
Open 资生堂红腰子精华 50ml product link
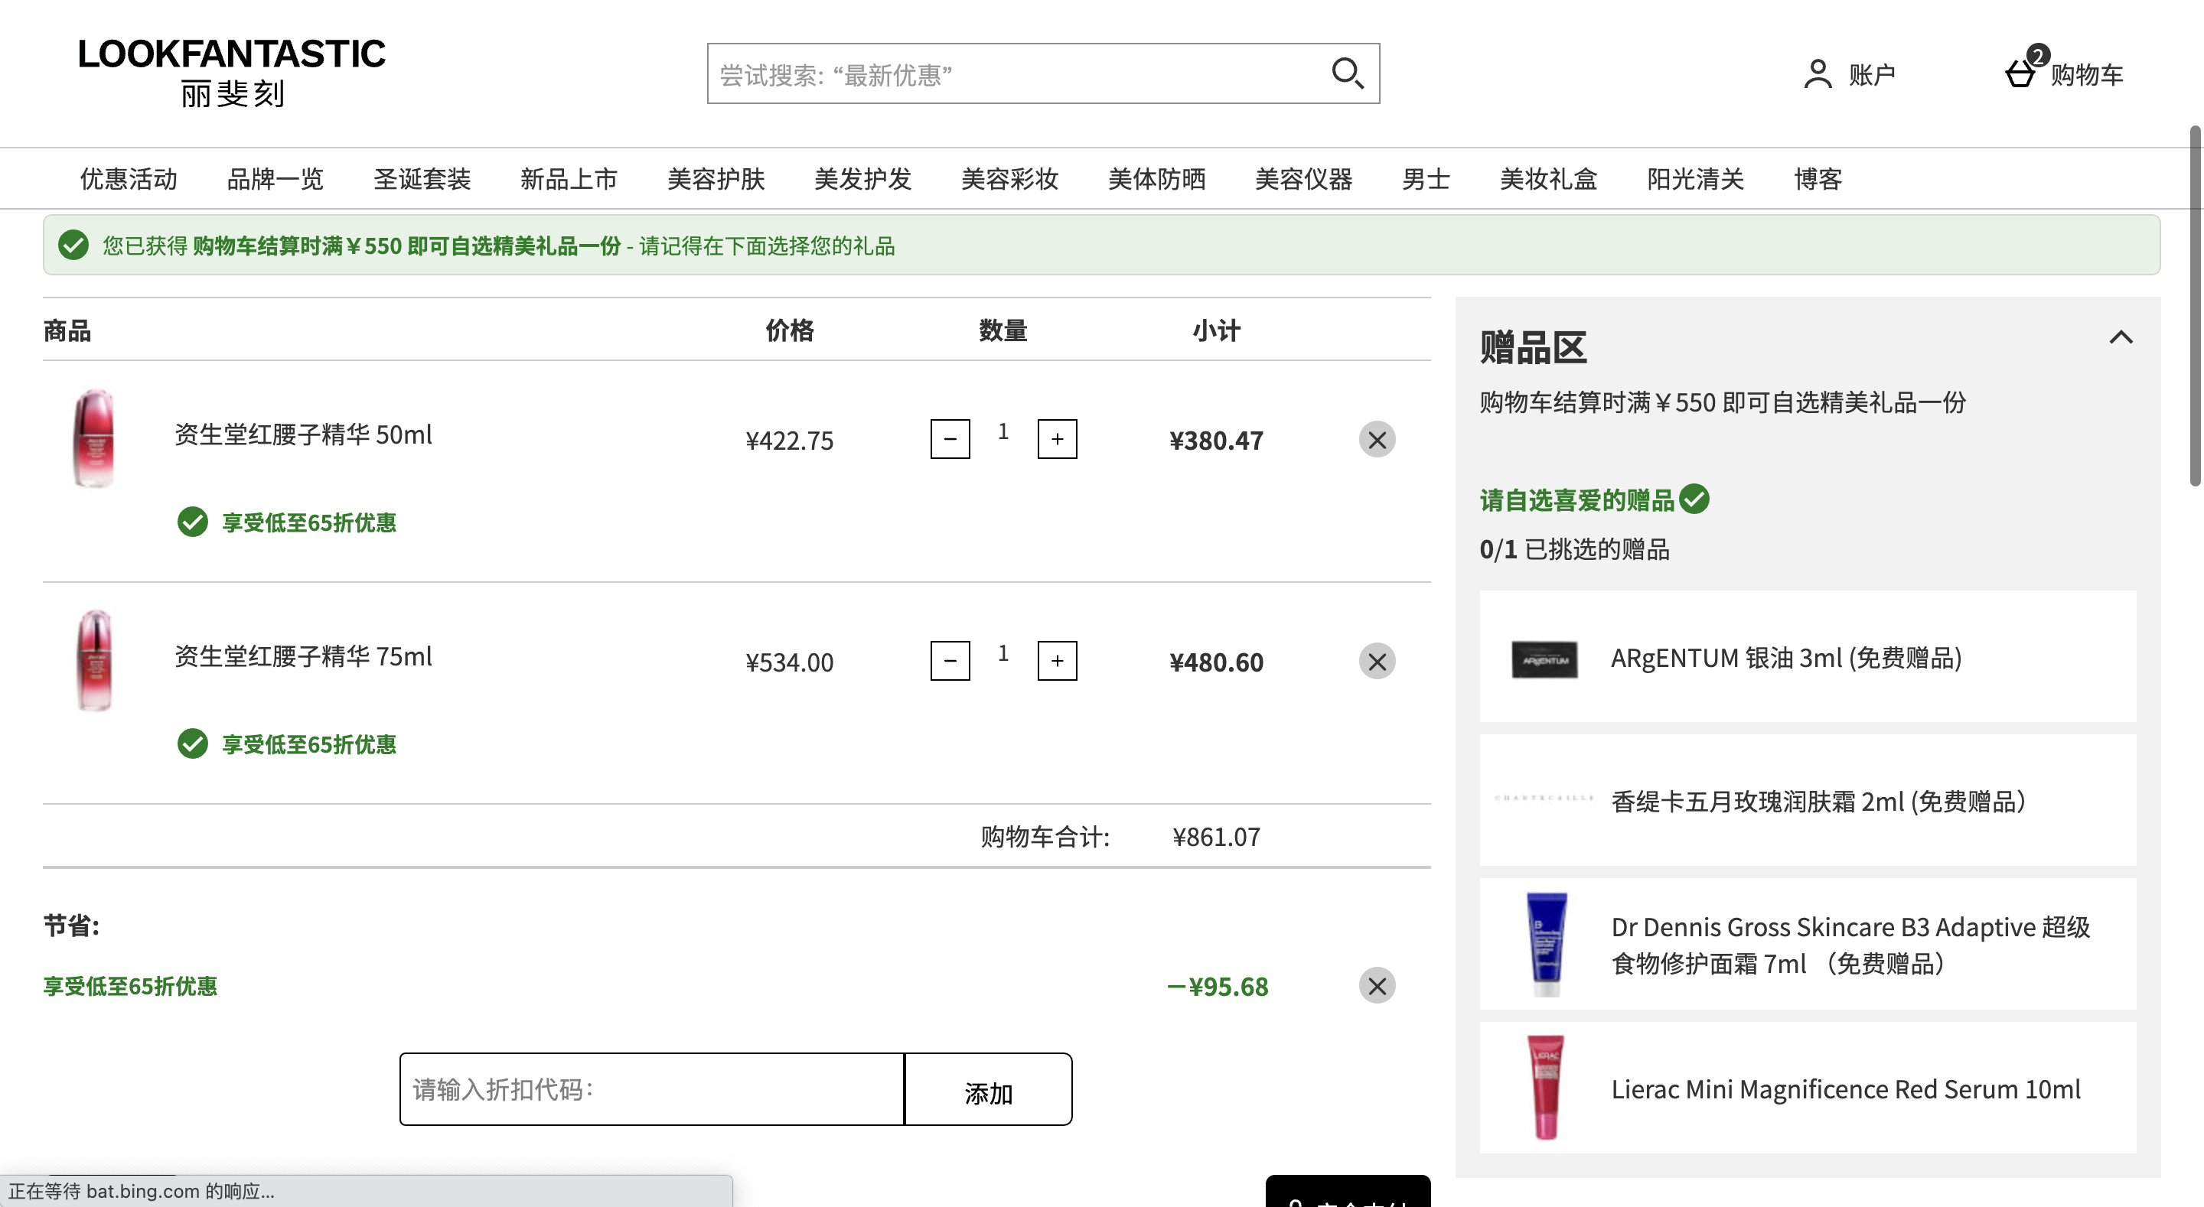[x=304, y=434]
